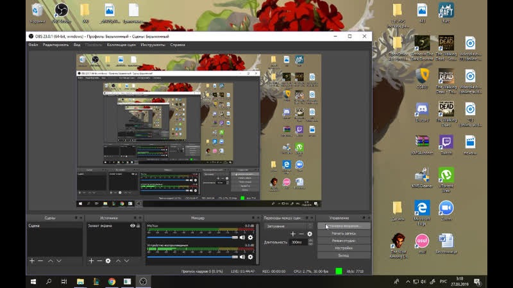Close the Управление dock panel via its x icon
This screenshot has height=288, width=513.
[x=369, y=218]
